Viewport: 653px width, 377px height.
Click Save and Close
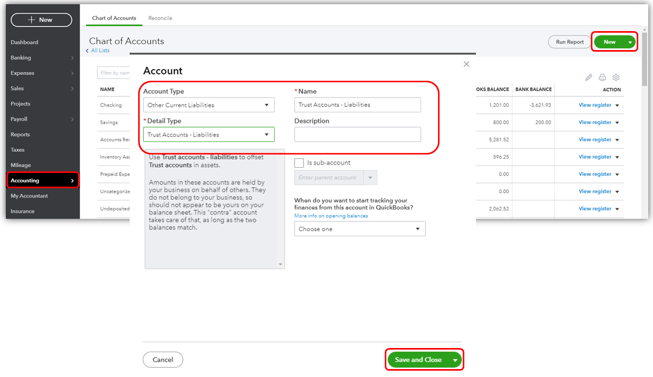418,360
